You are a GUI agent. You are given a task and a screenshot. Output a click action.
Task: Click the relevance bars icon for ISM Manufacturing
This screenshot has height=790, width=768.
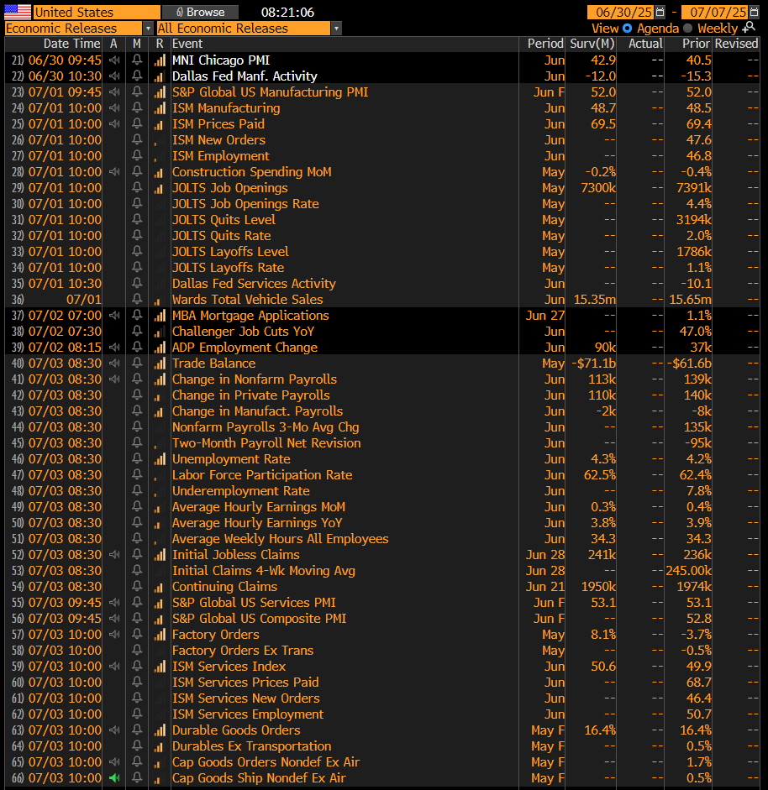160,107
